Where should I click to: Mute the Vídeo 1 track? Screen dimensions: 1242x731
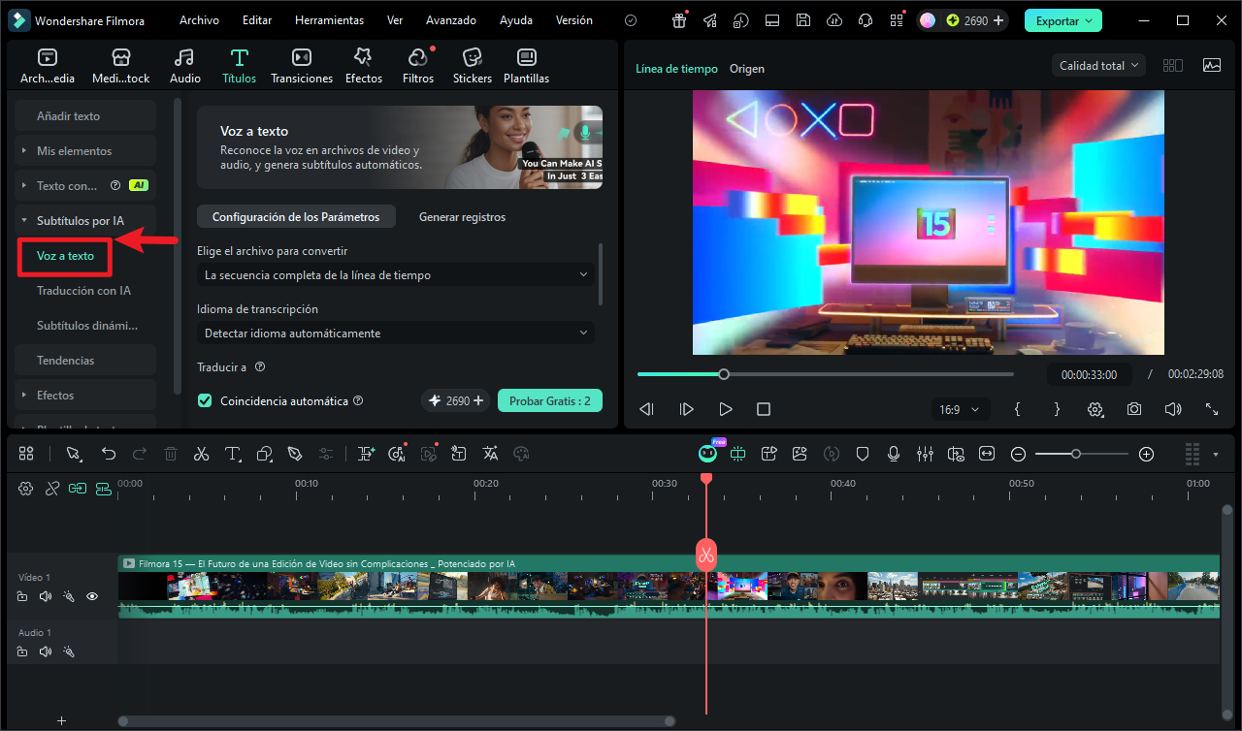point(46,596)
